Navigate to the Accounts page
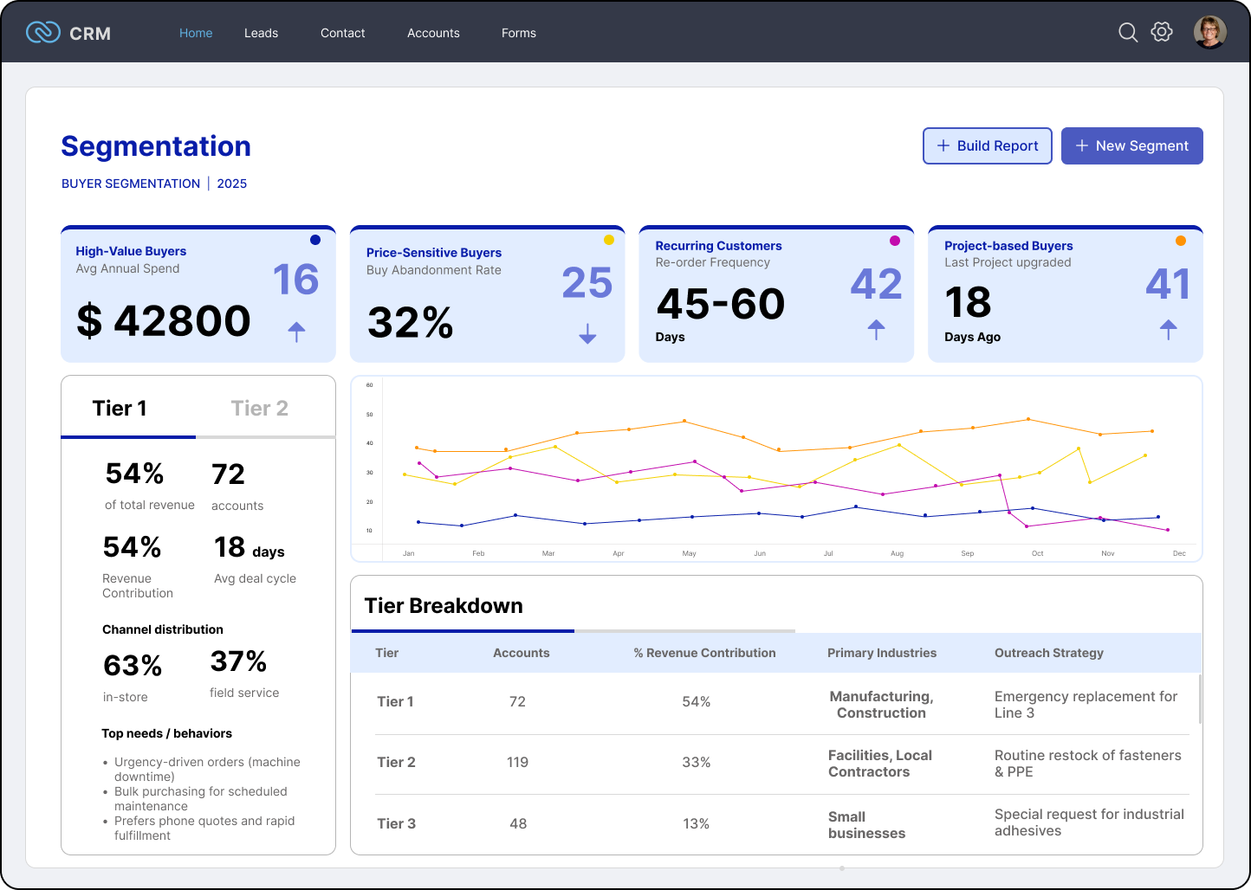Screen dimensions: 1251x890 433,33
